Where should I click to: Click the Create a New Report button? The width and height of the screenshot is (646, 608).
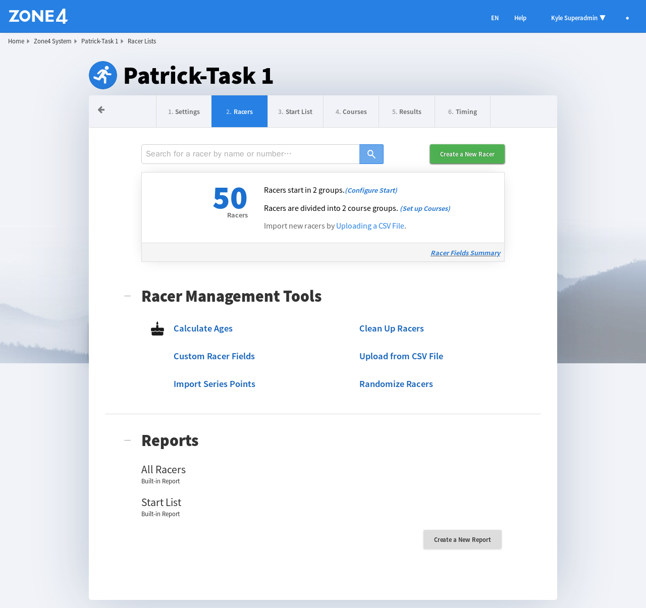[462, 539]
